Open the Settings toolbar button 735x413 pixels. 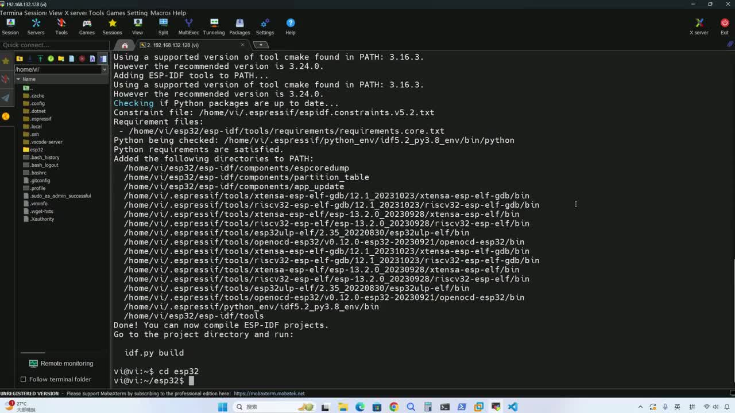(265, 26)
